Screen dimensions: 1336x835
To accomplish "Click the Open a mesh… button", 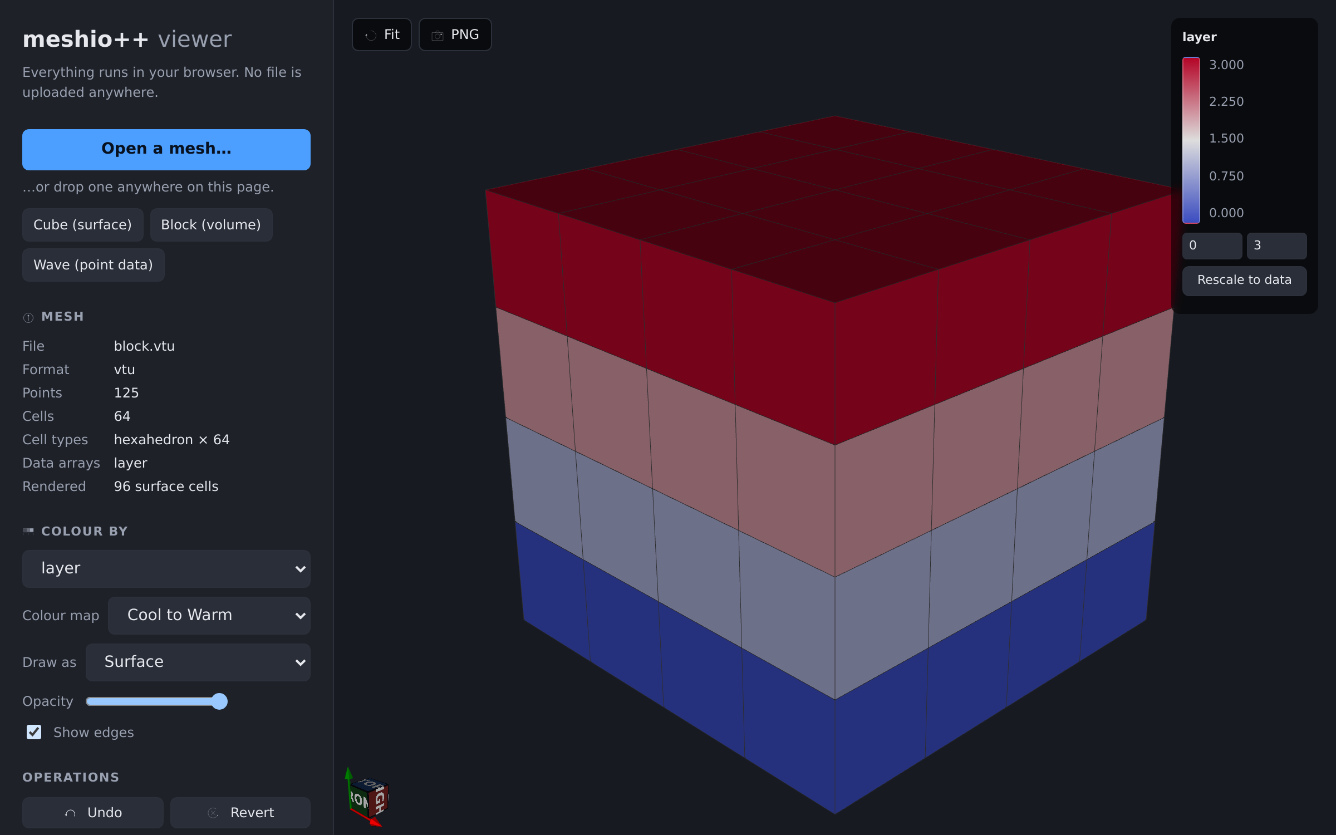I will [166, 149].
